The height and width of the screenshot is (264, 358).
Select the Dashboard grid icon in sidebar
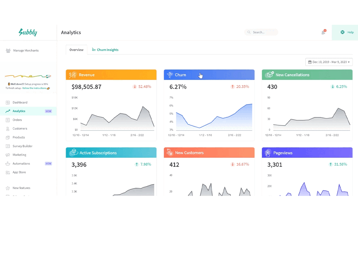(x=8, y=102)
